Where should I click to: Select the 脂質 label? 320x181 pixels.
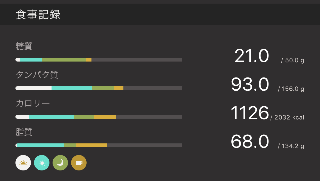(24, 132)
